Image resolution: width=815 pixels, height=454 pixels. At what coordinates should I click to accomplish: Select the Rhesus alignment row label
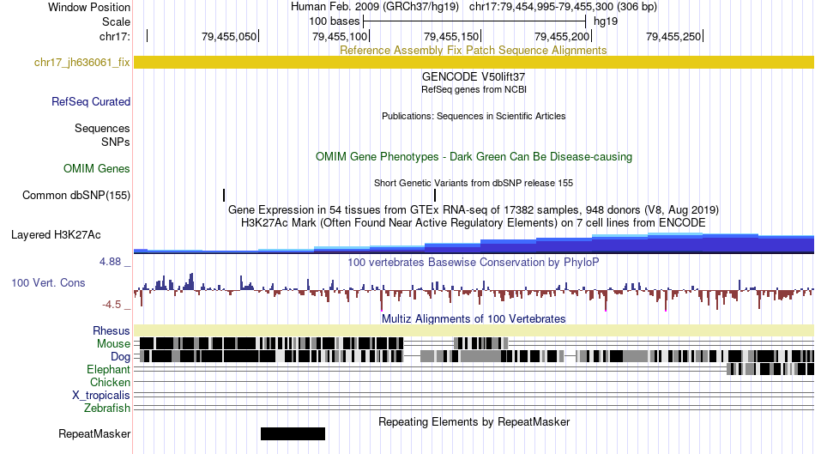tap(111, 330)
